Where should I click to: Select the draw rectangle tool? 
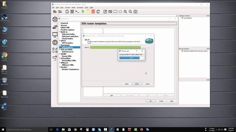(x=115, y=11)
